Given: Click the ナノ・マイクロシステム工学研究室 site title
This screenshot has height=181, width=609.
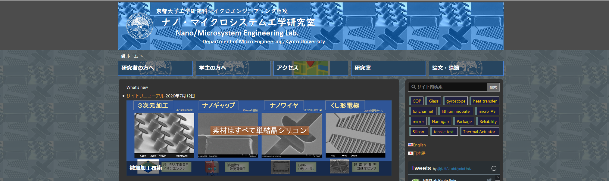Looking at the screenshot, I should 238,22.
